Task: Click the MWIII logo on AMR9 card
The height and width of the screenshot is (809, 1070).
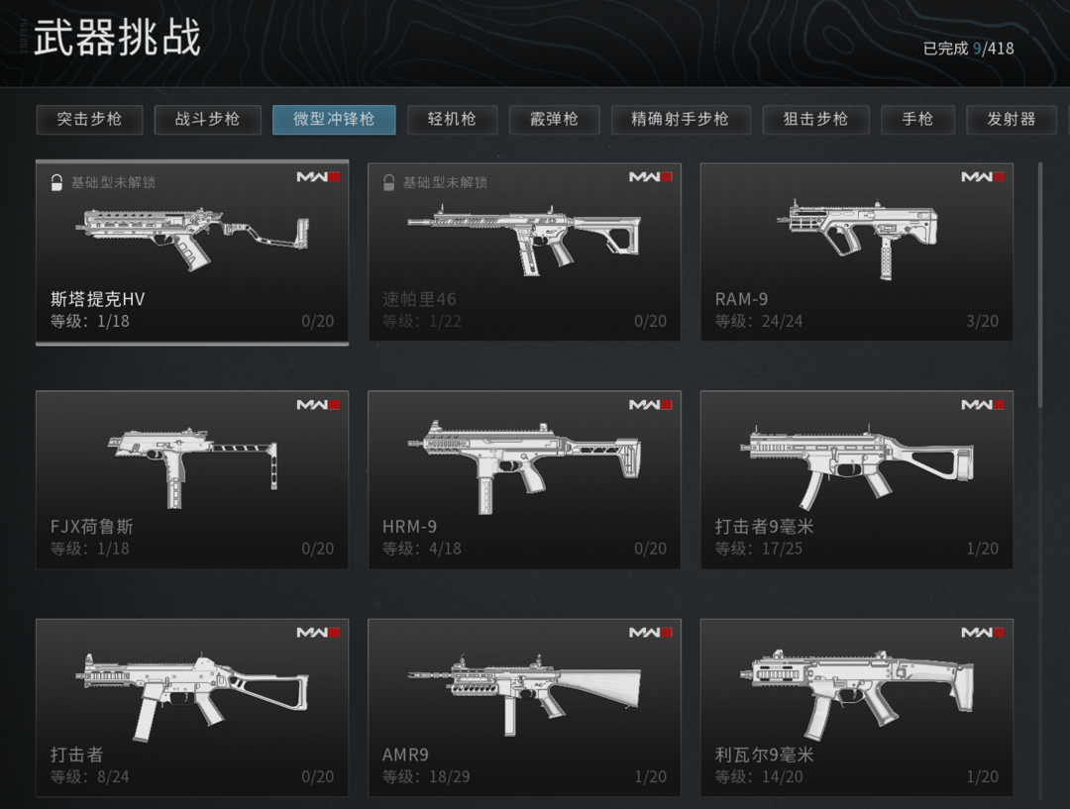Action: (650, 633)
